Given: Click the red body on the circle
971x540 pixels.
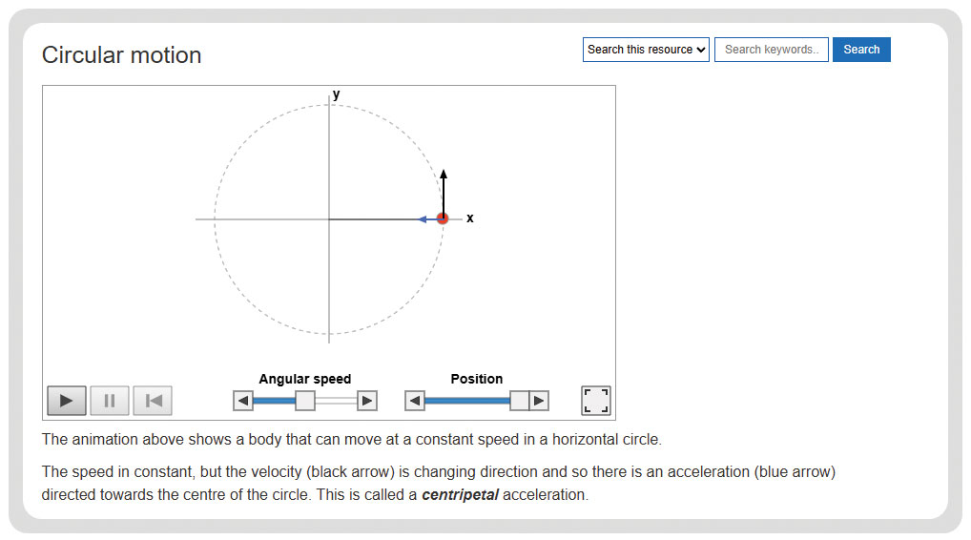Looking at the screenshot, I should [x=443, y=218].
